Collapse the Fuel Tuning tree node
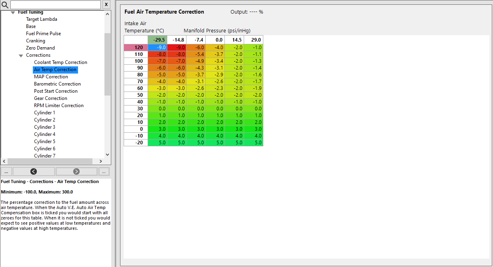This screenshot has height=267, width=493. tap(13, 12)
